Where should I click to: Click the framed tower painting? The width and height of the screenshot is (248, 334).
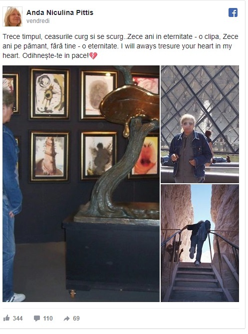49,157
